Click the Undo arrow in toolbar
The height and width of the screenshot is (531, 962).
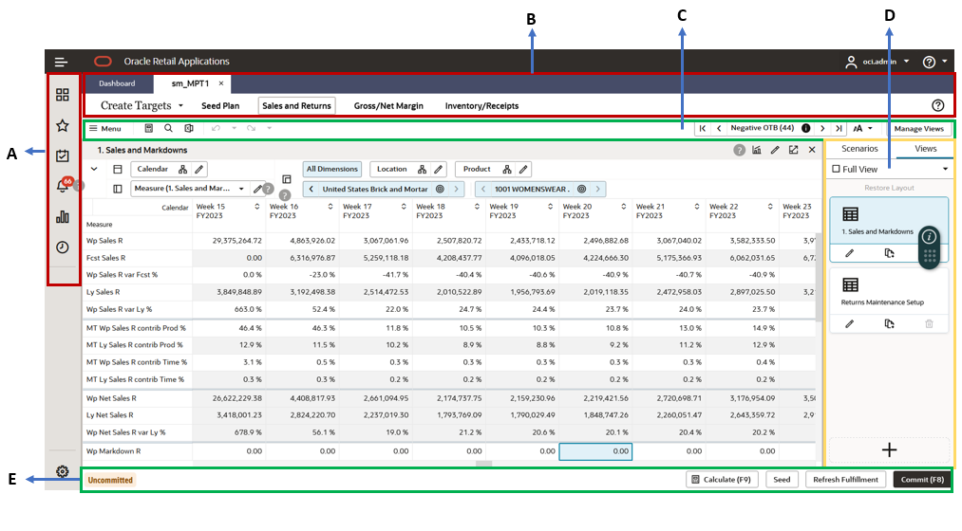[216, 129]
